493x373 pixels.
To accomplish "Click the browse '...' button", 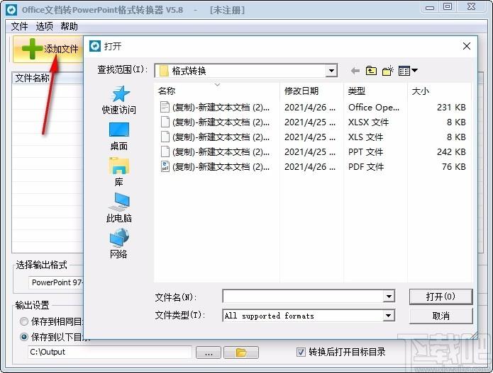I will (x=209, y=352).
